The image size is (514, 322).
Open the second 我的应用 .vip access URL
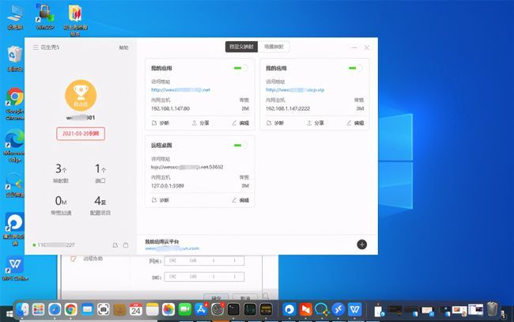(295, 89)
